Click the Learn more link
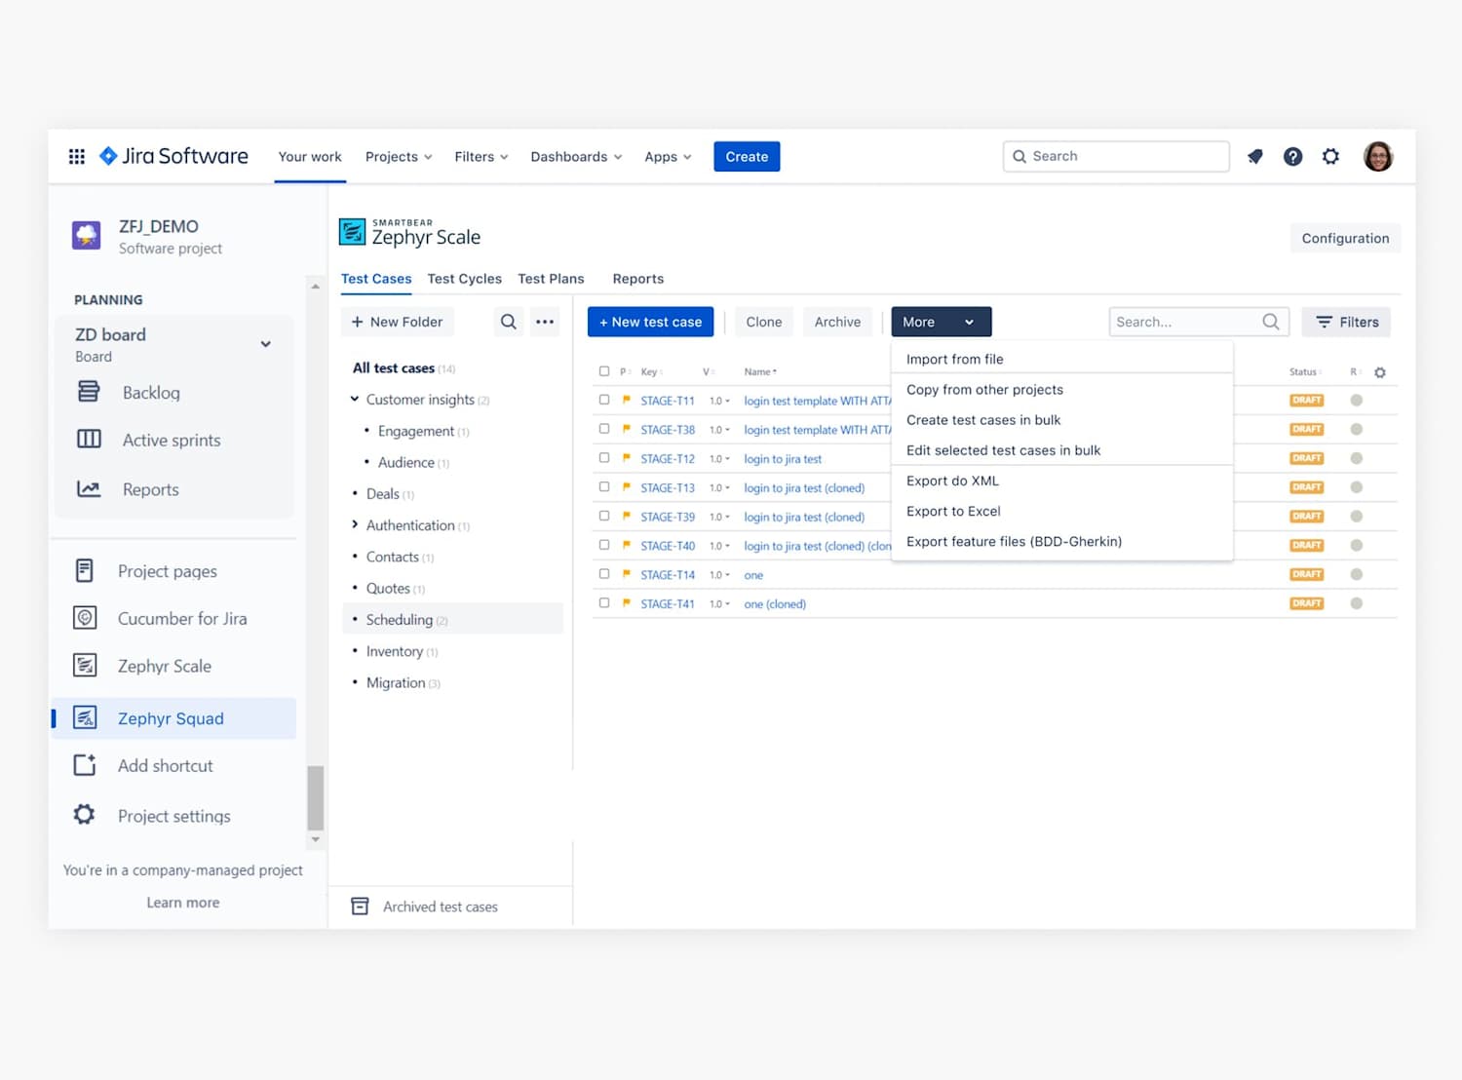The image size is (1462, 1080). tap(183, 903)
